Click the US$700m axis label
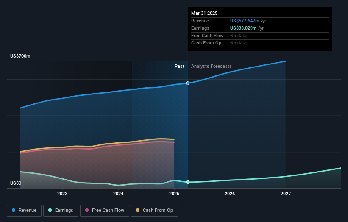 (20, 56)
